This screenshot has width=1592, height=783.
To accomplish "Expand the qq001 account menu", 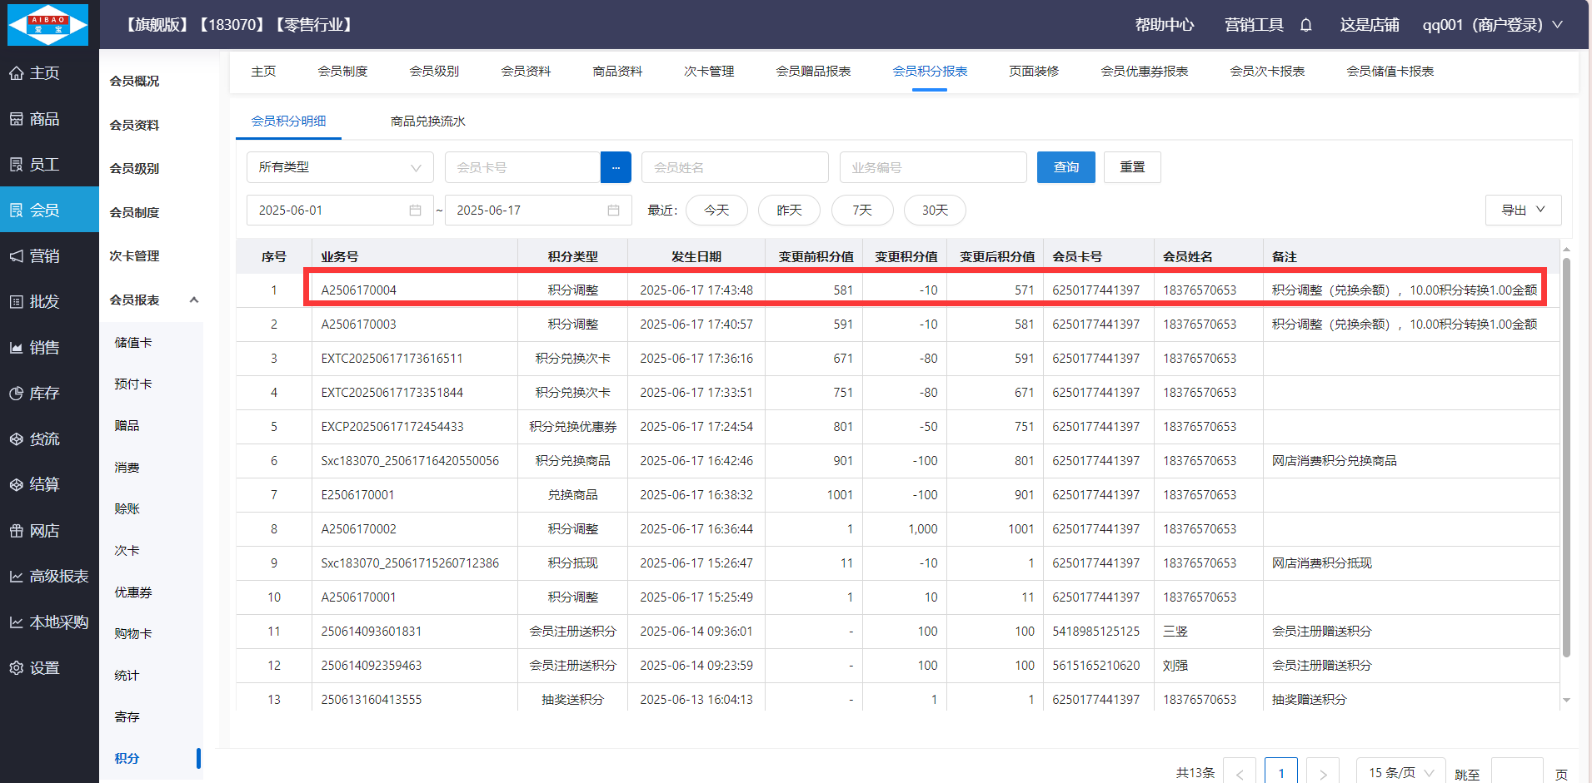I will 1492,25.
